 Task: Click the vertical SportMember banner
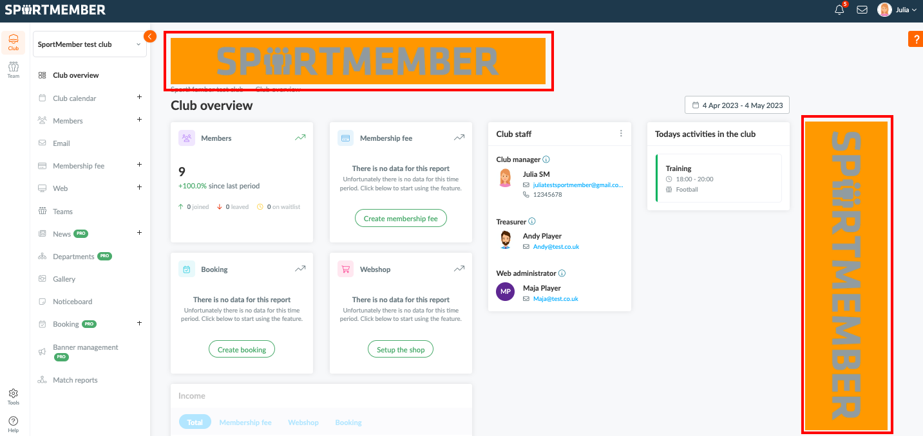pos(847,276)
